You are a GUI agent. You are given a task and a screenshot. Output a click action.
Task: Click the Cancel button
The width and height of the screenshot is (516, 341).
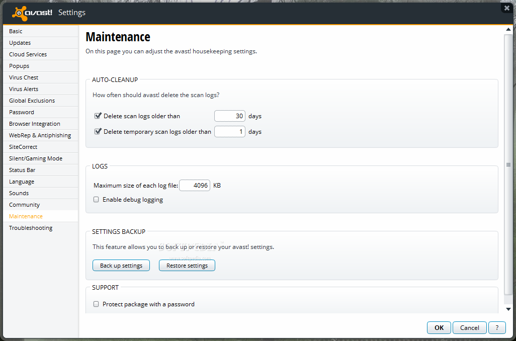click(x=470, y=327)
